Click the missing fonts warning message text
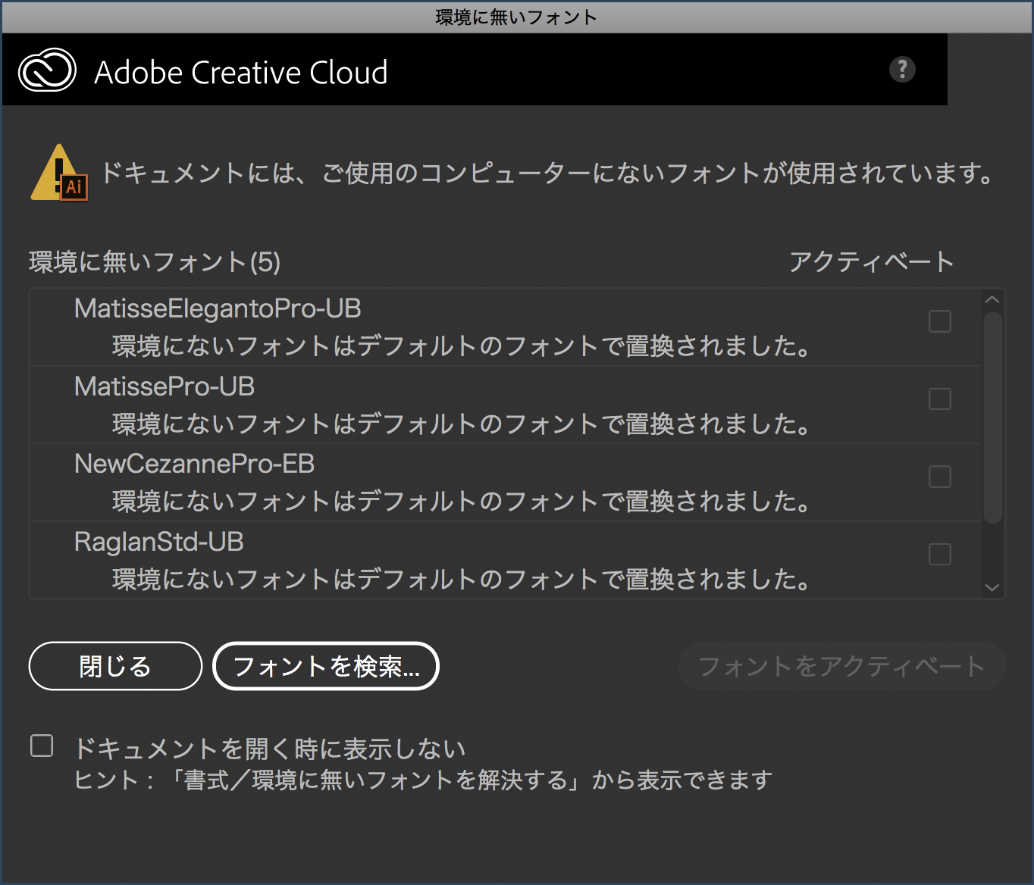The width and height of the screenshot is (1034, 885). [x=547, y=174]
